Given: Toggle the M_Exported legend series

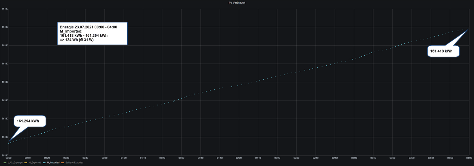Looking at the screenshot, I should point(34,162).
